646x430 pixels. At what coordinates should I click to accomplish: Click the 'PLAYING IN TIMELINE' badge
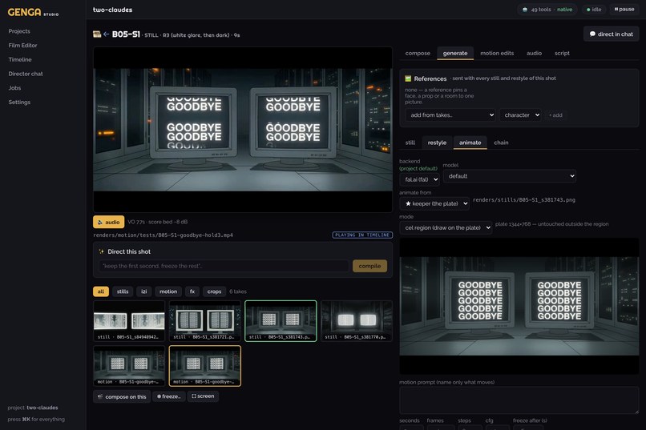[362, 235]
